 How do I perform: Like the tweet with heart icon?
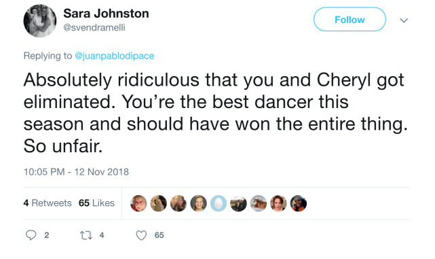141,235
